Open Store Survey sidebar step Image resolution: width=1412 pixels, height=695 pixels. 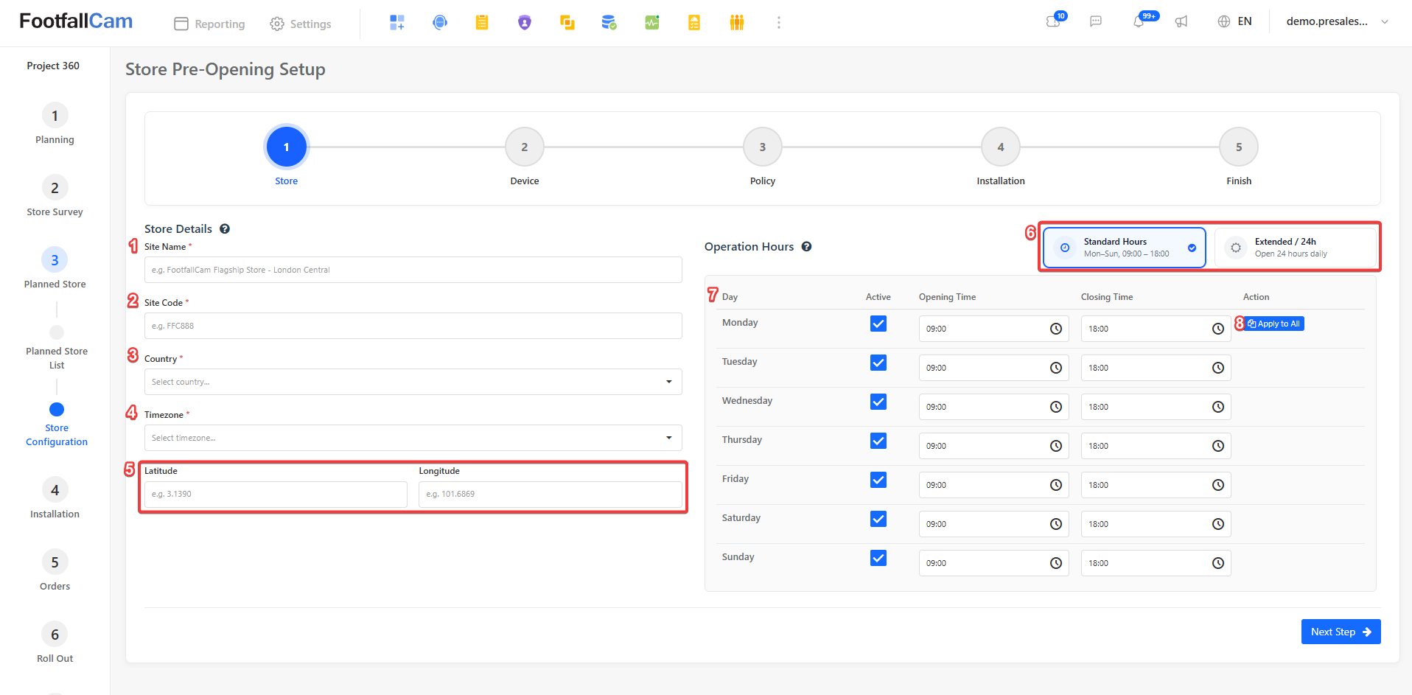pyautogui.click(x=55, y=196)
